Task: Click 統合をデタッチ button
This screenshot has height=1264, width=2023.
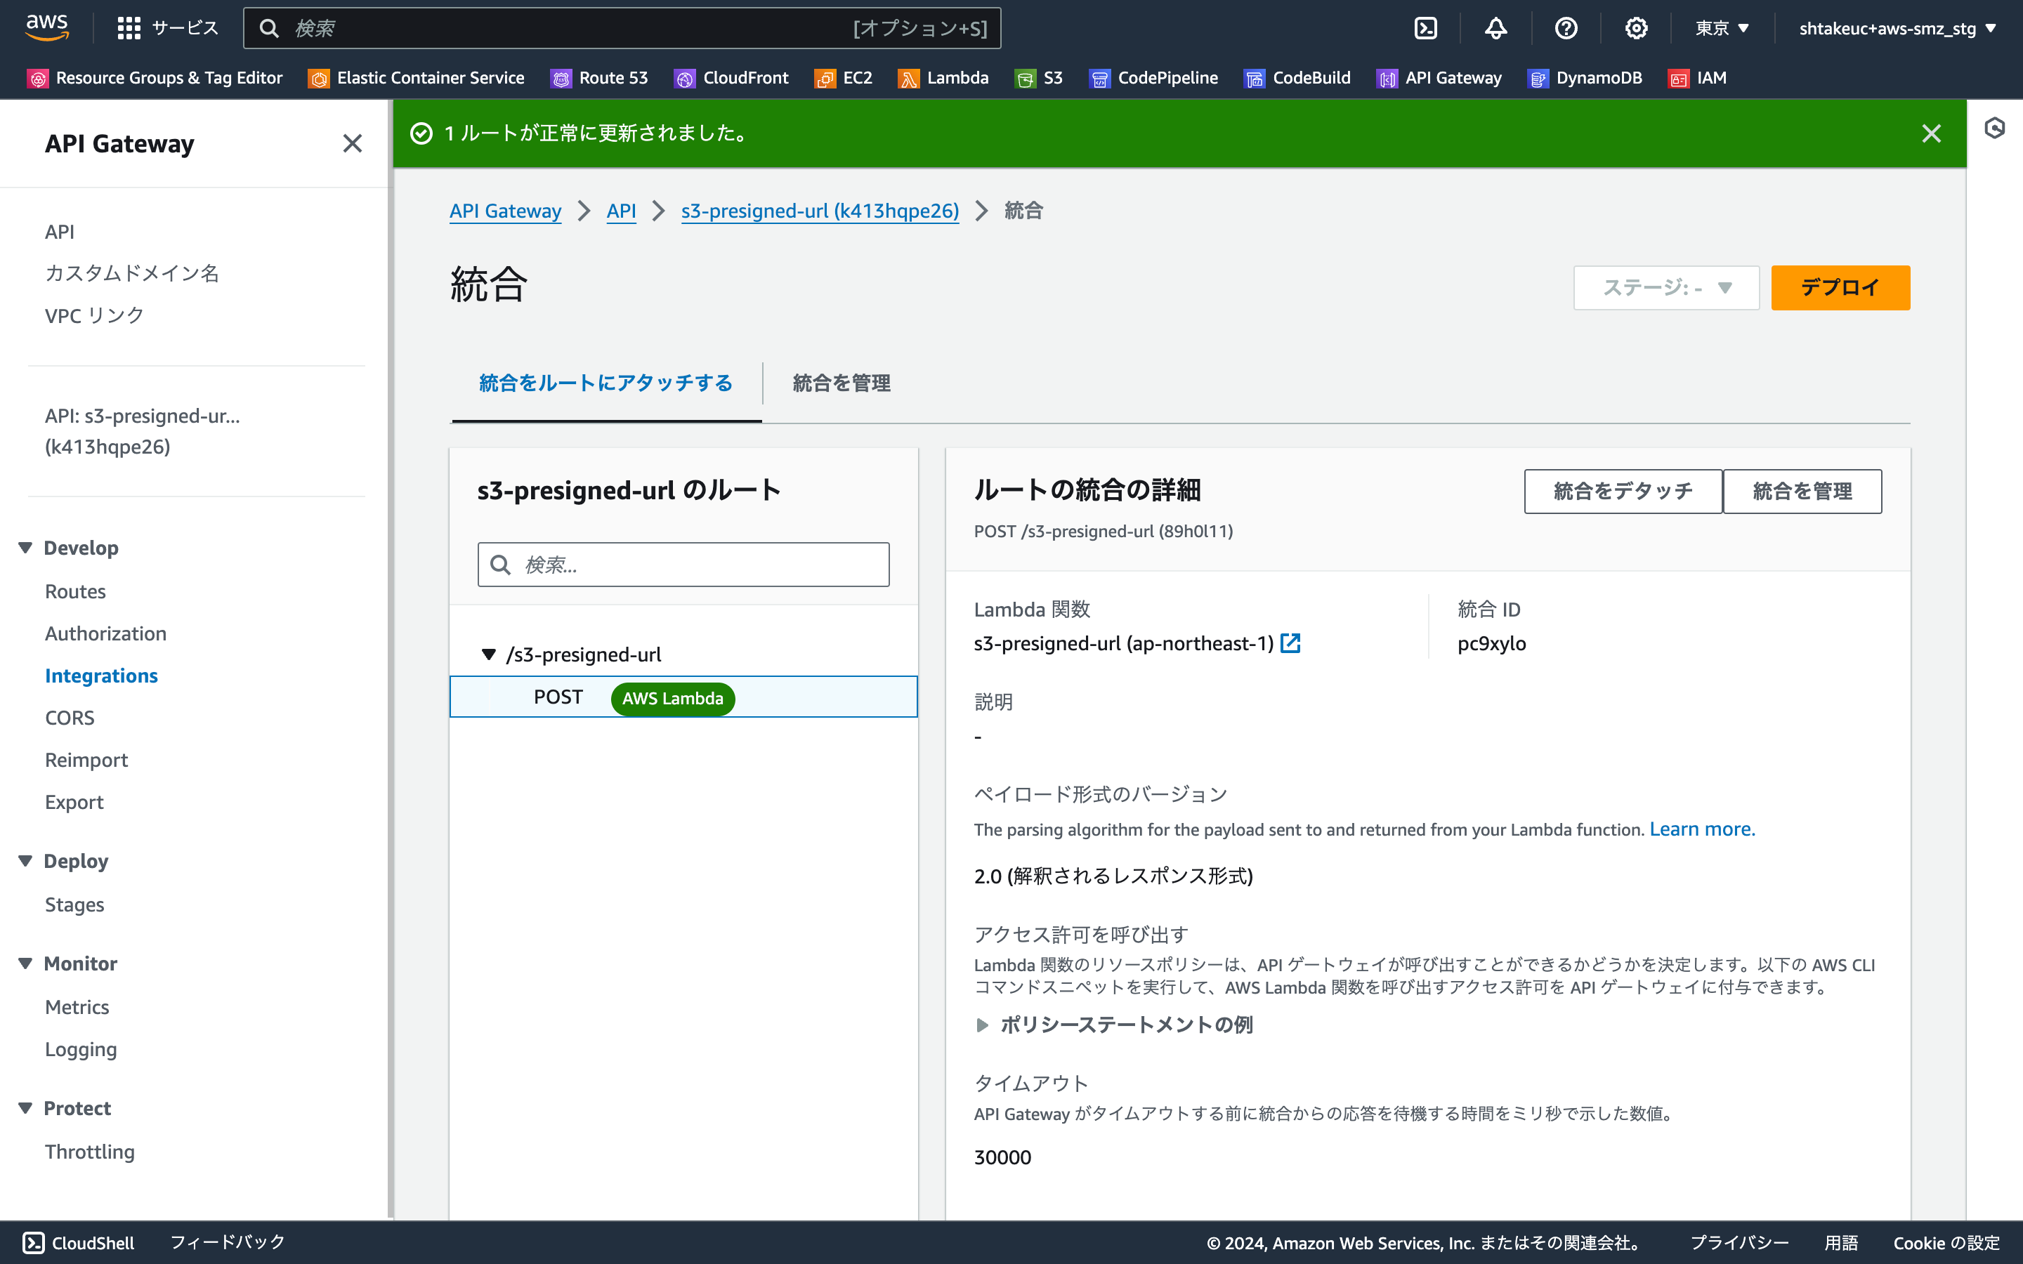Action: click(x=1623, y=491)
